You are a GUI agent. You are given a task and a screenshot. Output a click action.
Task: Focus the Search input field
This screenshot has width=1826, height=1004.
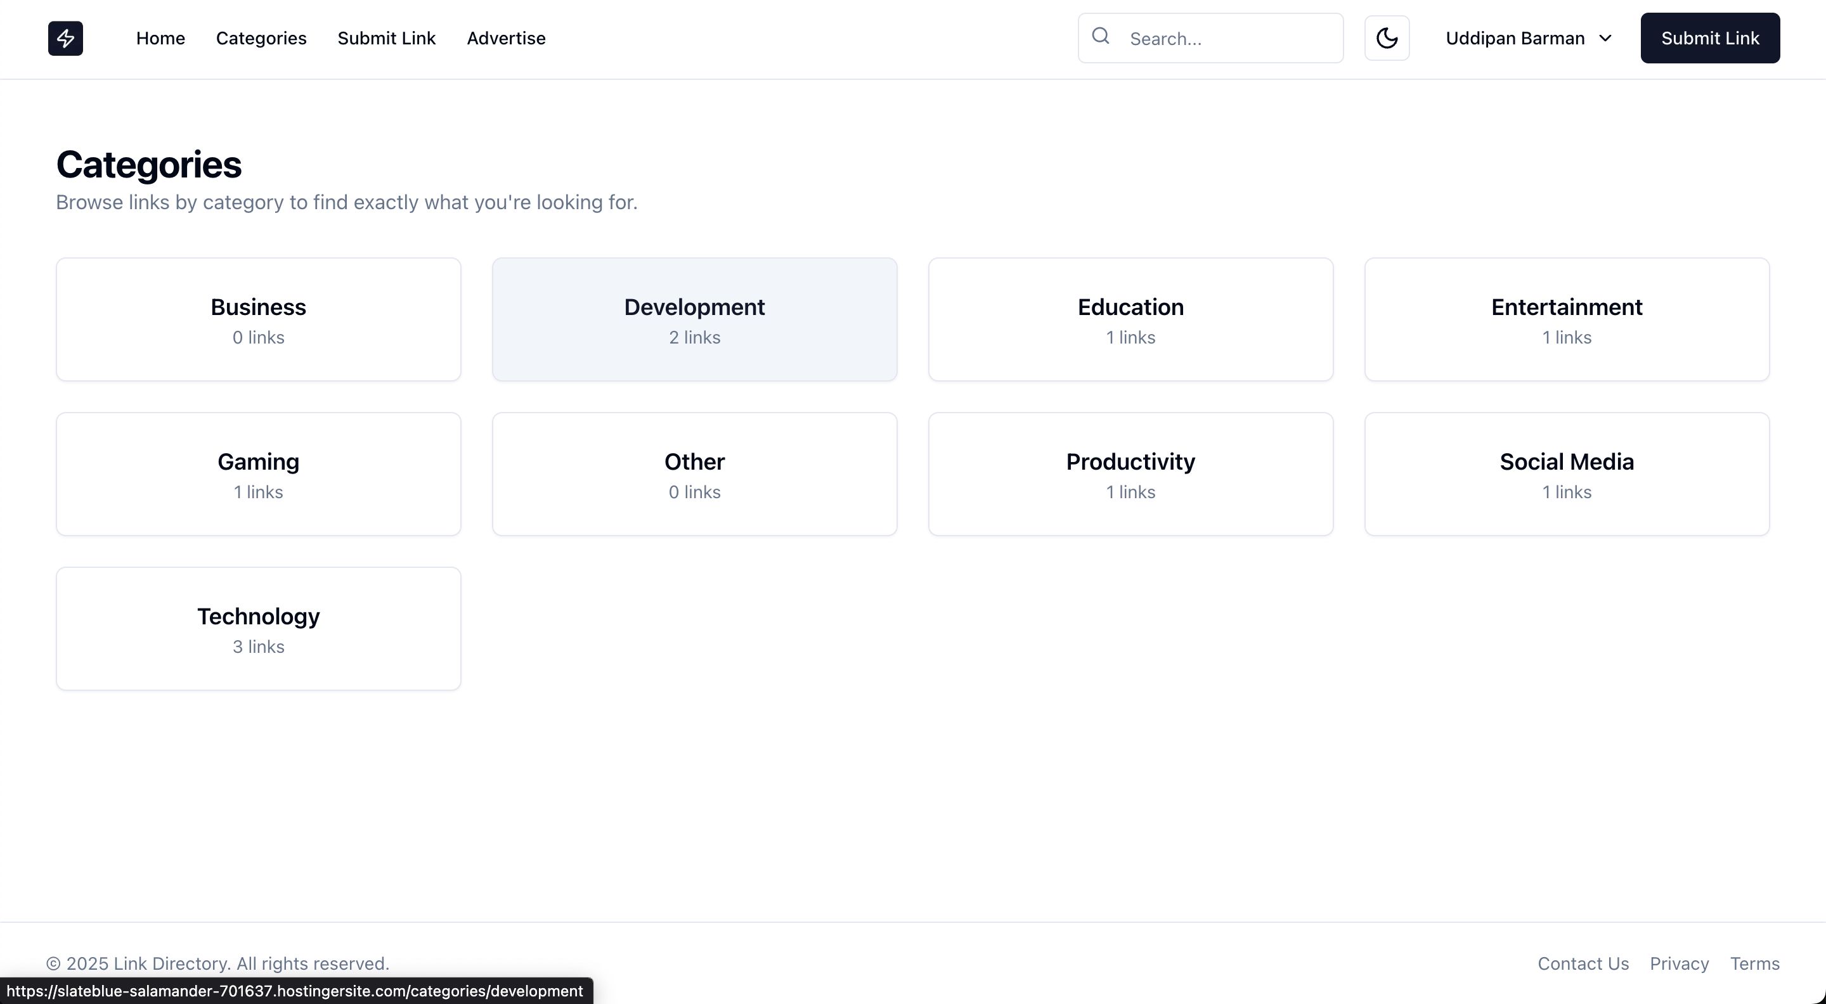tap(1230, 39)
